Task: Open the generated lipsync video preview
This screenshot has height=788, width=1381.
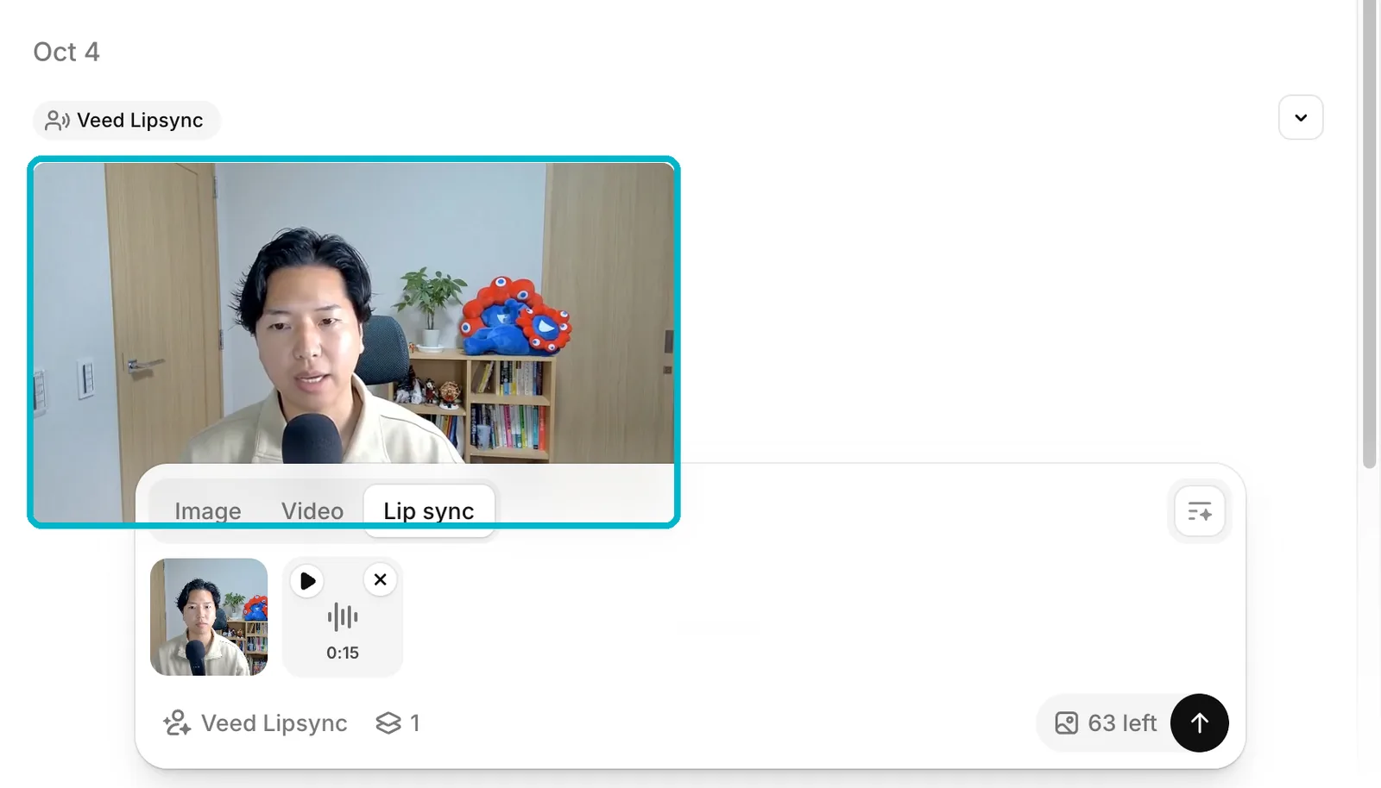Action: (x=354, y=313)
